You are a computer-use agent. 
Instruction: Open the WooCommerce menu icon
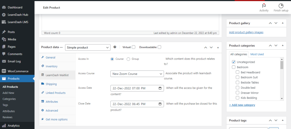[x=4, y=71]
